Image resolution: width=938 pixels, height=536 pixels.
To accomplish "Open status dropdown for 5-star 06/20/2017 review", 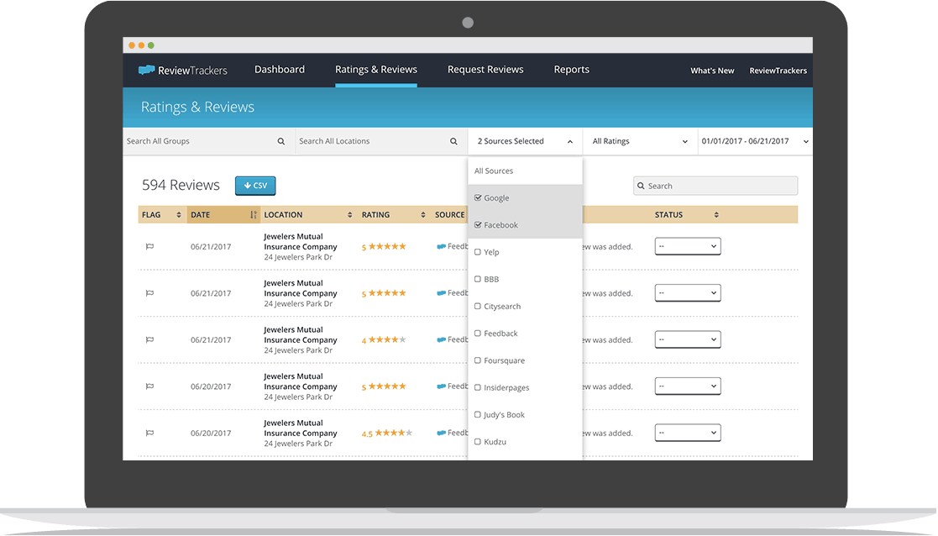I will pos(688,386).
